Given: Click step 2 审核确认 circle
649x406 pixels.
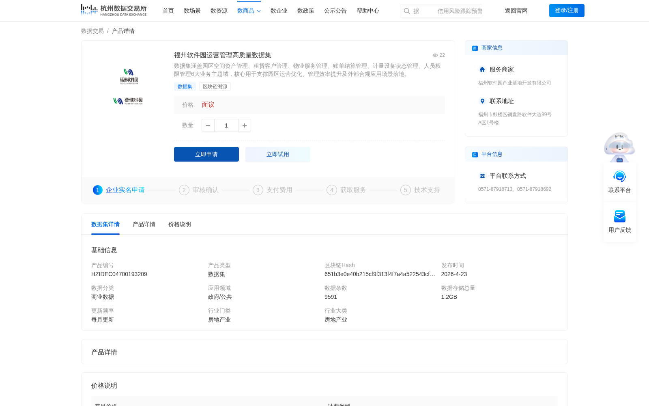Looking at the screenshot, I should (x=184, y=190).
